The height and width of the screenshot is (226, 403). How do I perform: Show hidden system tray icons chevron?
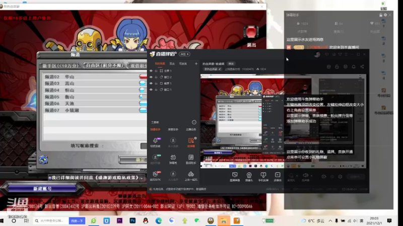[330, 220]
